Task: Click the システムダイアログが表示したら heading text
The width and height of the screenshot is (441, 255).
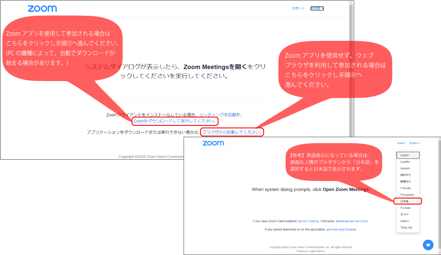Action: point(175,71)
